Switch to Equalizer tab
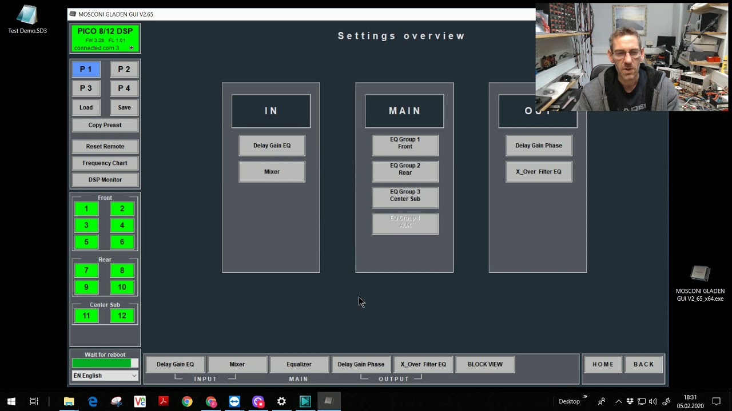This screenshot has height=411, width=732. coord(299,364)
